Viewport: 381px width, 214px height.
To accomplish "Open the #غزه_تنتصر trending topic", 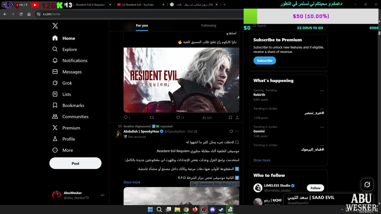I will click(x=314, y=113).
